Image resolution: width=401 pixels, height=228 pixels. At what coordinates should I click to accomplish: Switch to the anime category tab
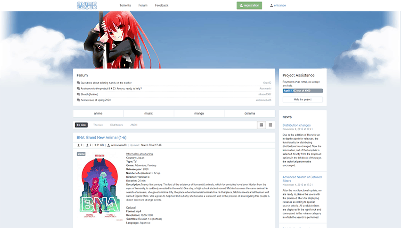tap(98, 113)
